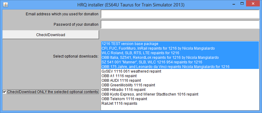Select OBB 175 Jahre and Leonardo repaints
Screen dimensions: 262x113
(x=180, y=67)
